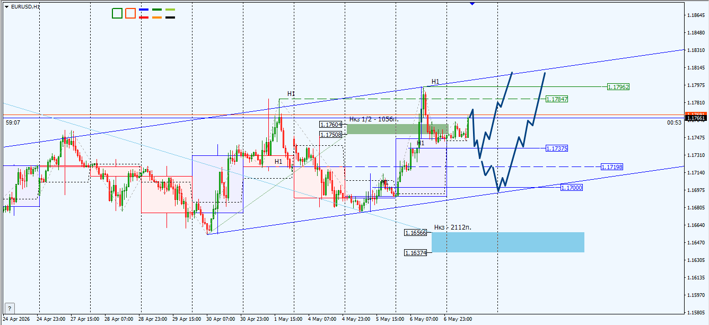Click the light blue Нкз 2112п. zone rectangle
The height and width of the screenshot is (325, 709).
click(508, 242)
